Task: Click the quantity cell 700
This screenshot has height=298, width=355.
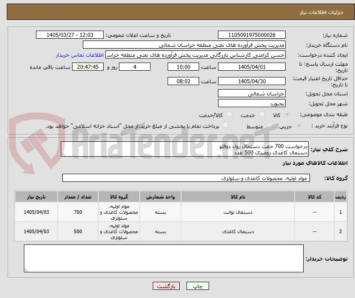Action: point(78,212)
